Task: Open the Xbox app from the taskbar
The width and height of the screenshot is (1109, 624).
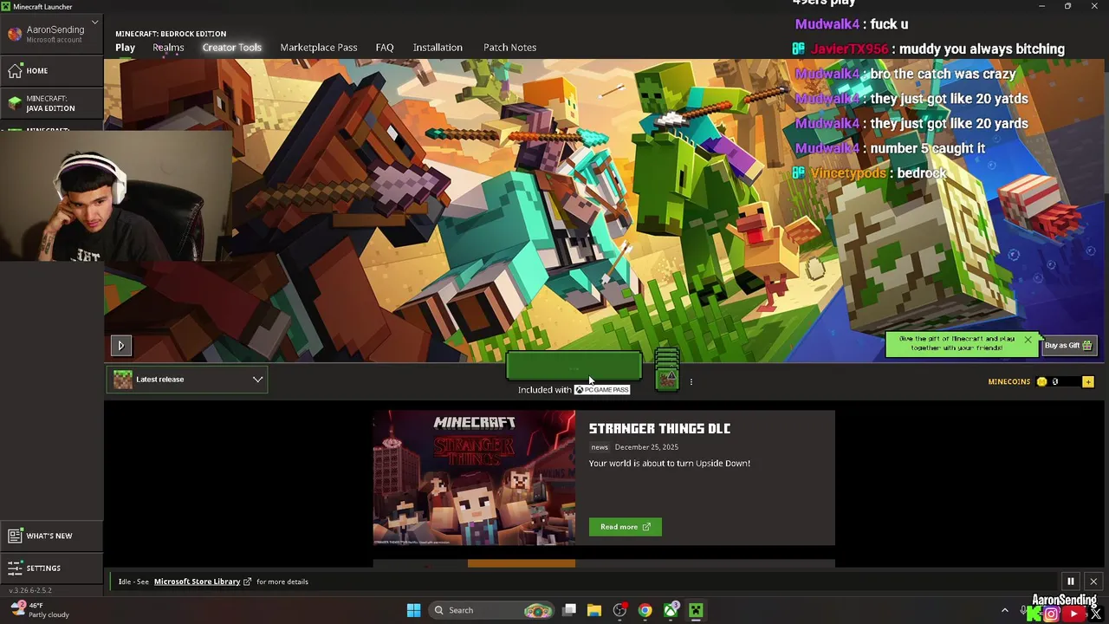Action: 671,610
